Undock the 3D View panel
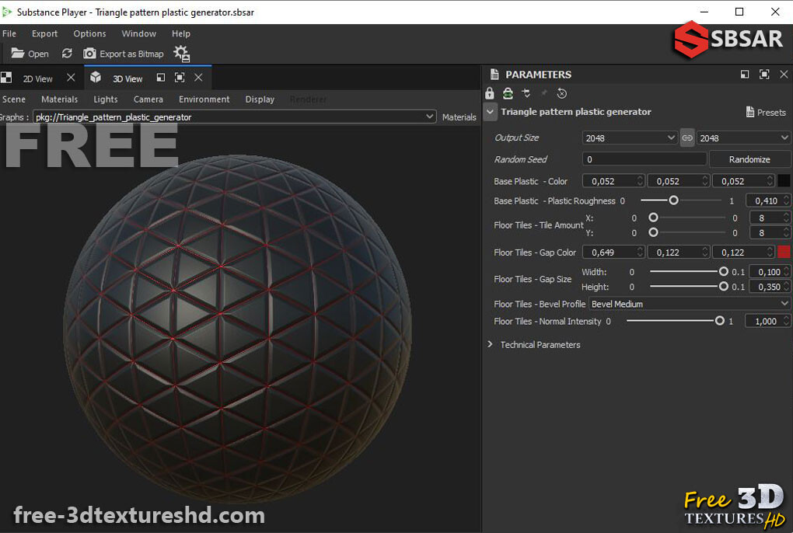 161,77
